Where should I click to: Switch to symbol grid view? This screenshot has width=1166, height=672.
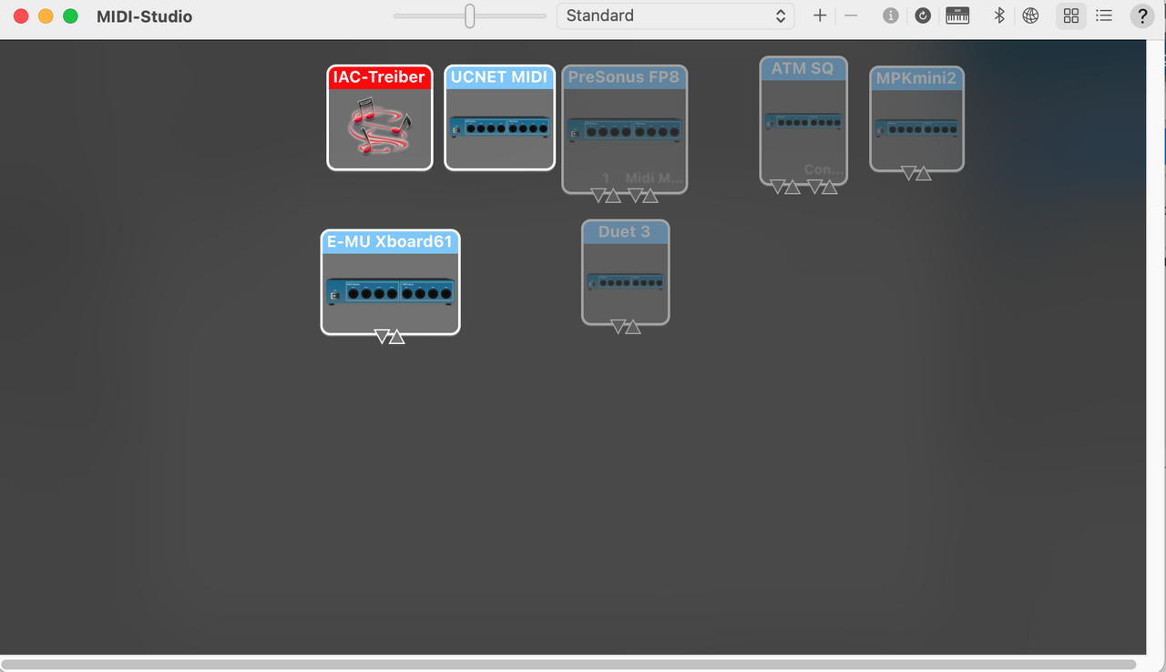point(1071,15)
